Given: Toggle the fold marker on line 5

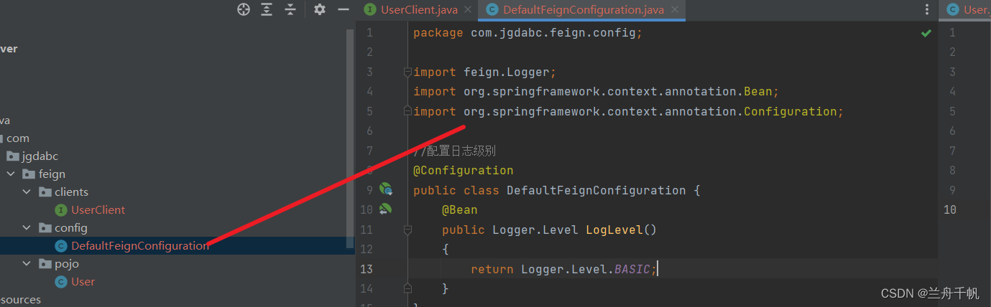Looking at the screenshot, I should (x=407, y=111).
